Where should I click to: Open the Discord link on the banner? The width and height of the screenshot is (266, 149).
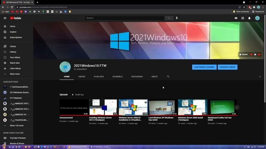[x=244, y=54]
